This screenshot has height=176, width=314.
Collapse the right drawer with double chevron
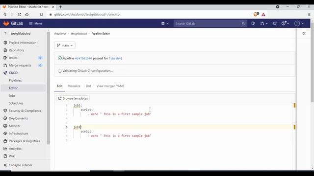(304, 34)
